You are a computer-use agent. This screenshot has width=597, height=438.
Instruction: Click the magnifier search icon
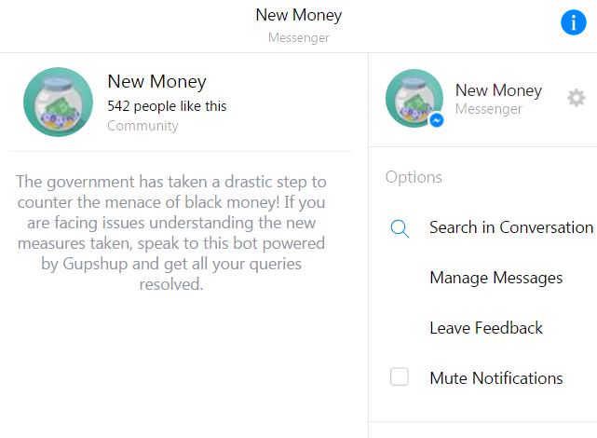pos(400,228)
